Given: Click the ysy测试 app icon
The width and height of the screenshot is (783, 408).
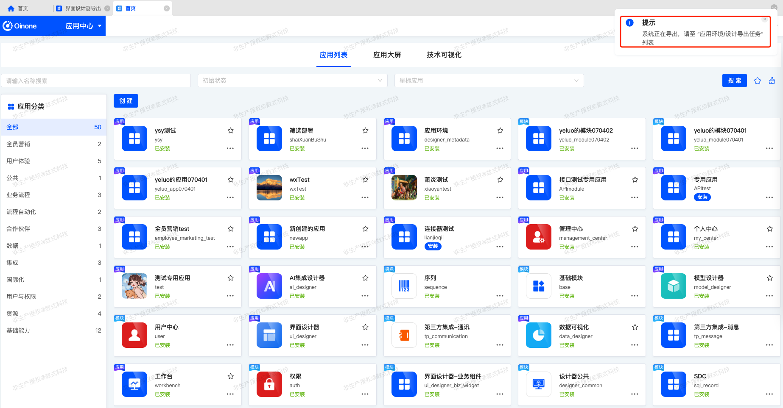Looking at the screenshot, I should click(x=134, y=139).
